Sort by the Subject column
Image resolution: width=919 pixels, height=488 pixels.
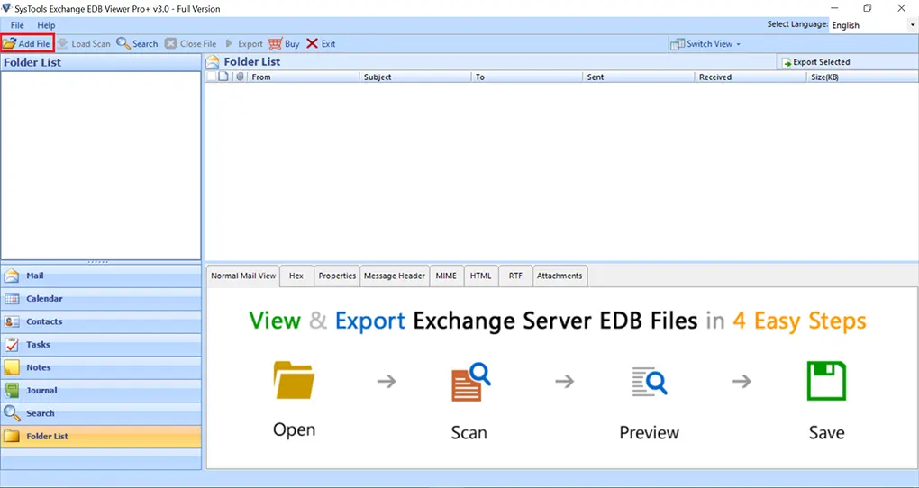coord(415,77)
